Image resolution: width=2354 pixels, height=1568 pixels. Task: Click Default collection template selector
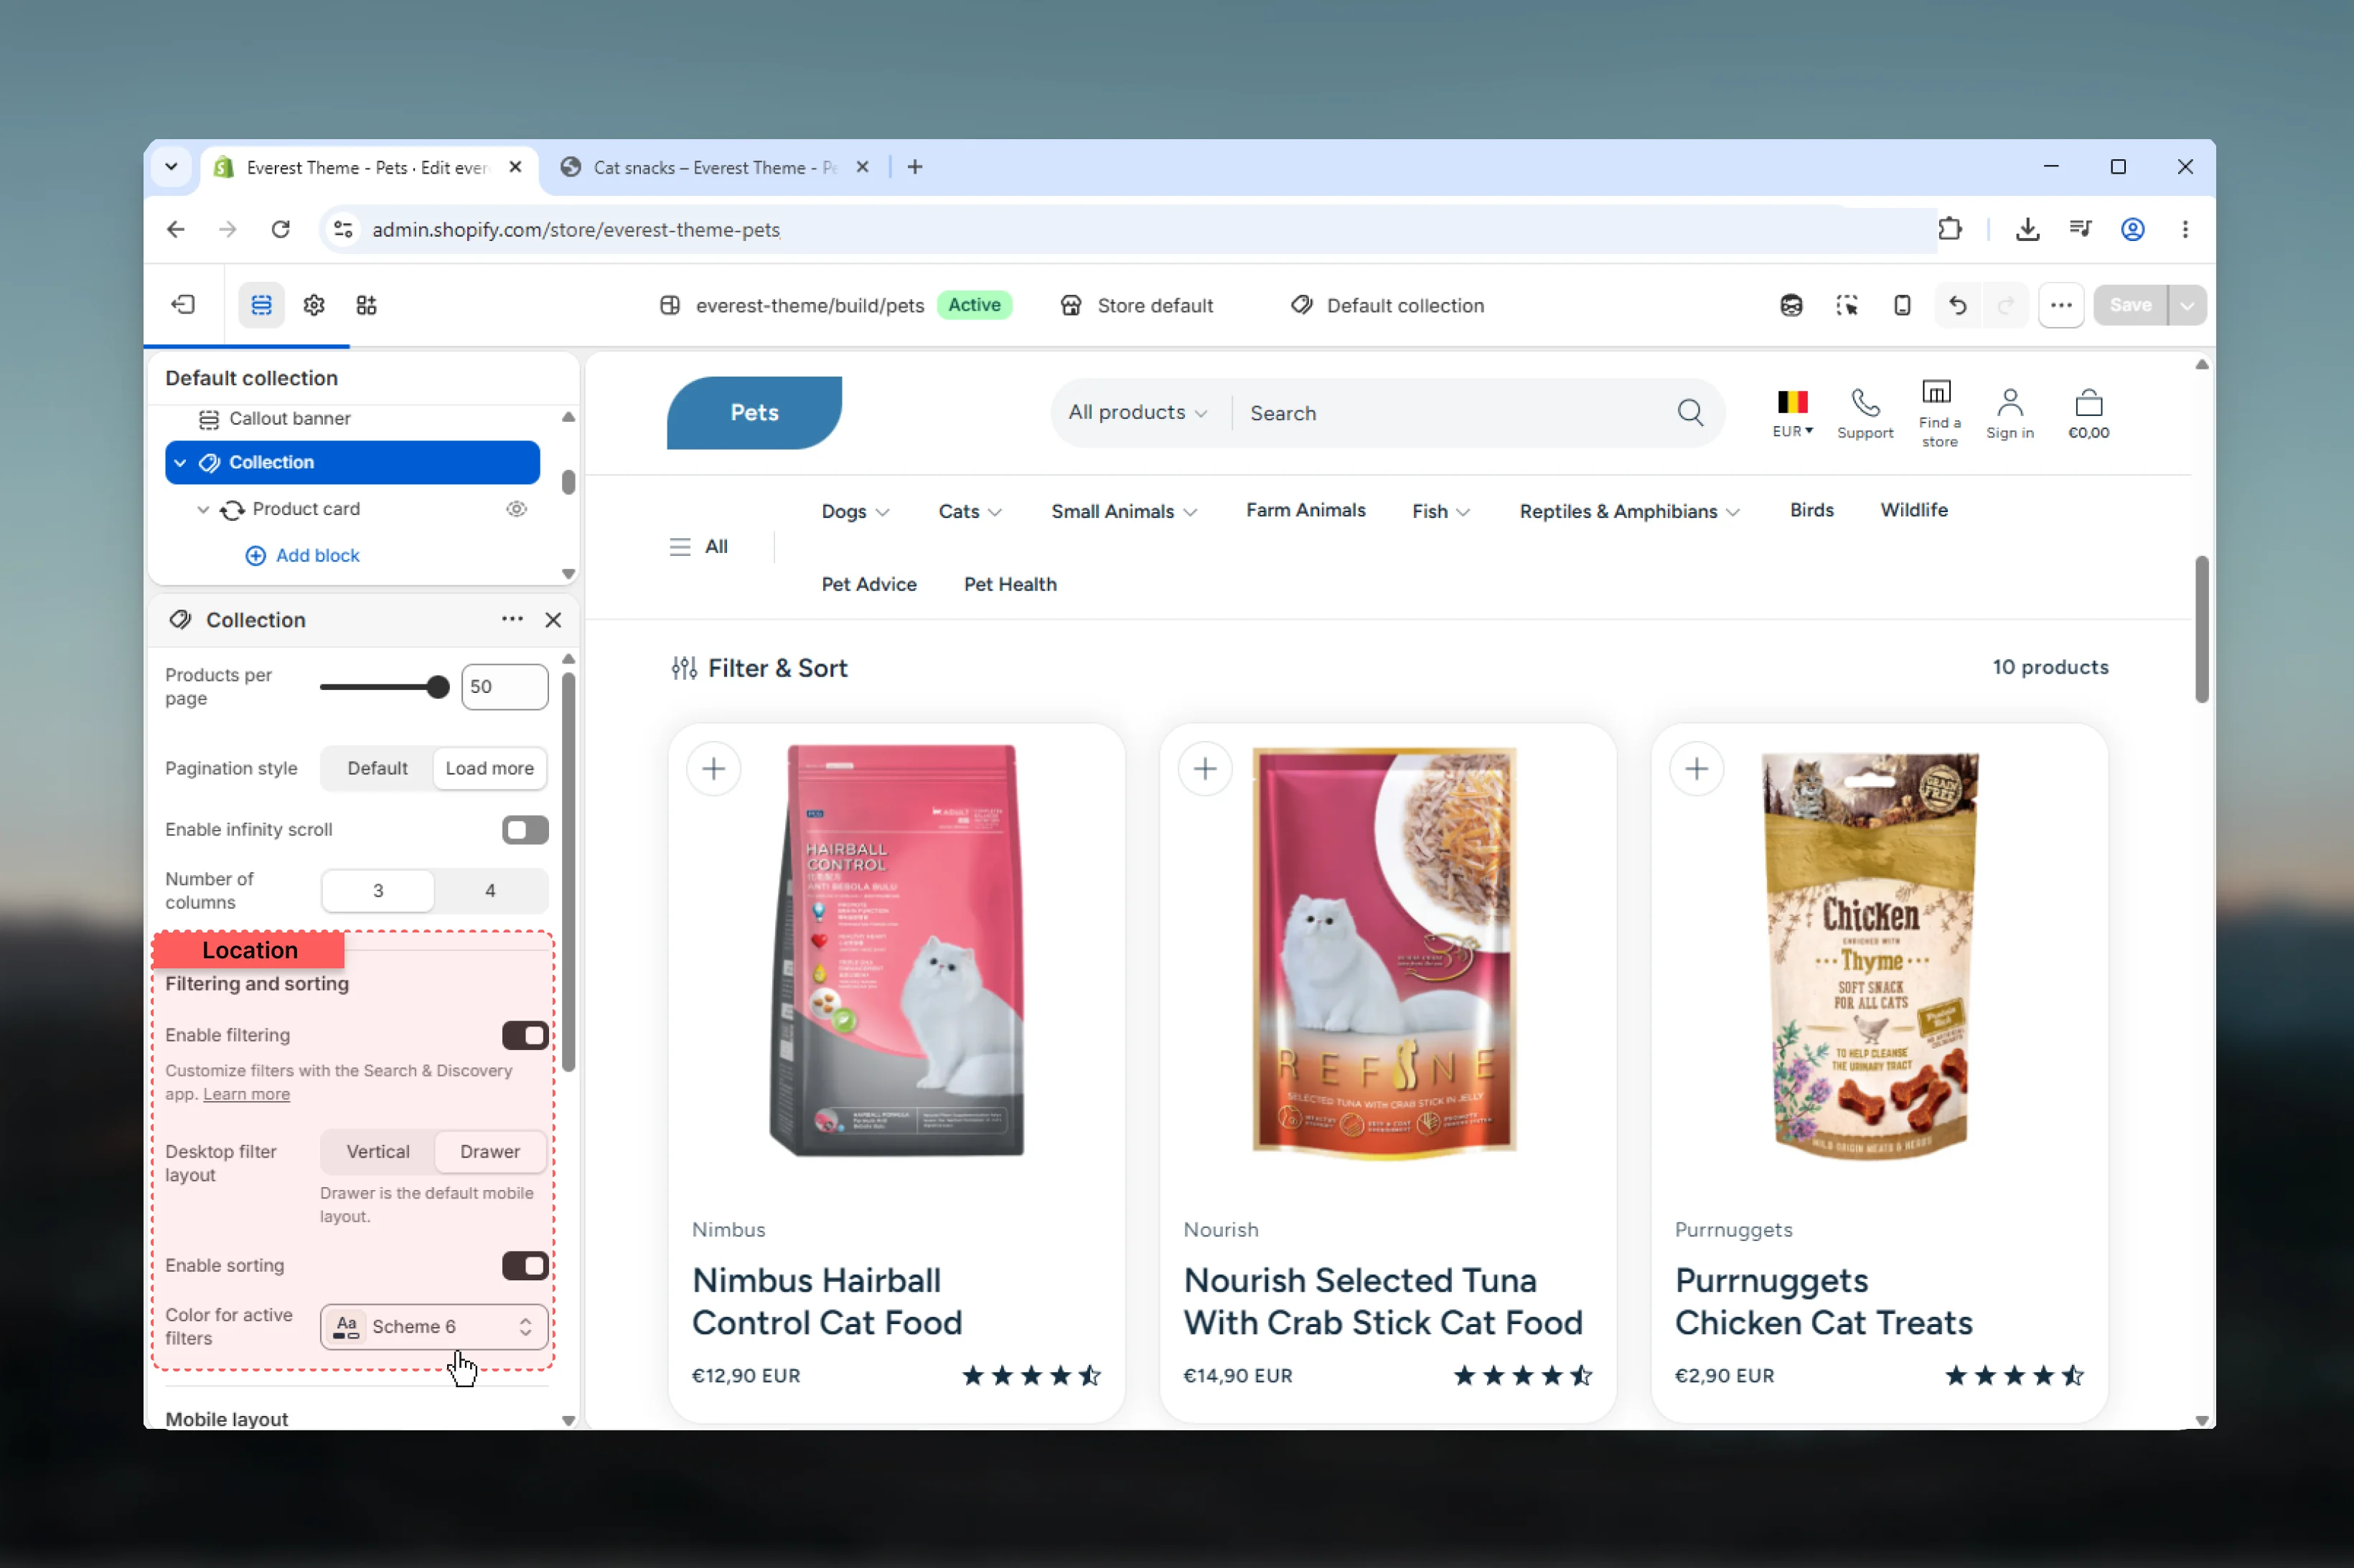[x=1387, y=305]
